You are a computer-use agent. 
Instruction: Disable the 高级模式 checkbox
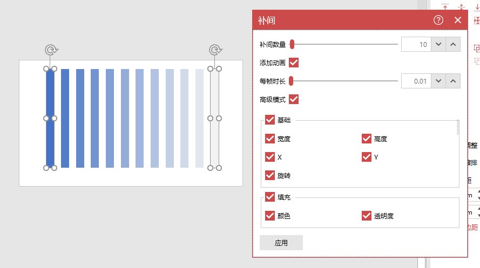(294, 99)
